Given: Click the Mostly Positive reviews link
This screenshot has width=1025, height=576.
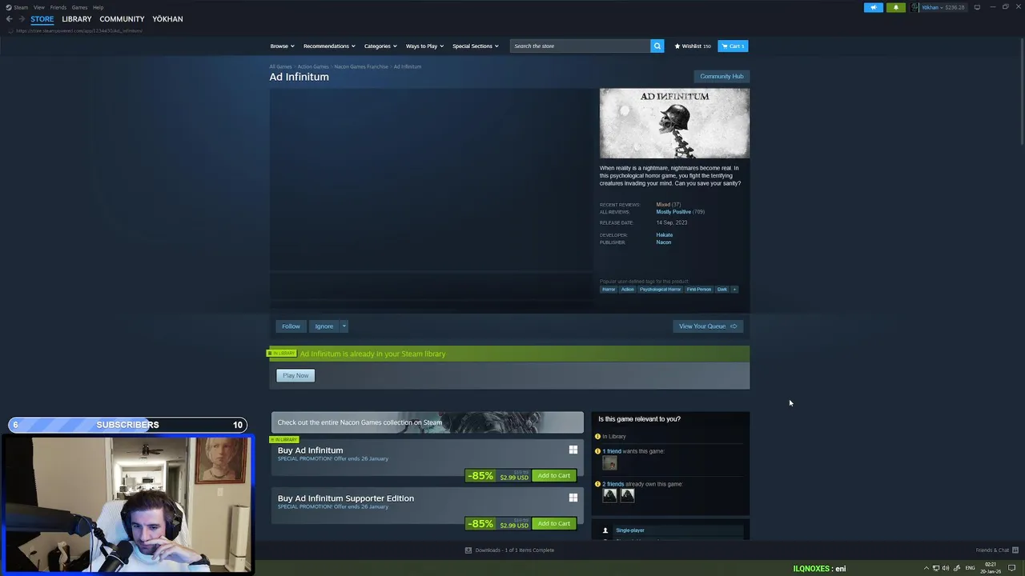Looking at the screenshot, I should coord(673,211).
